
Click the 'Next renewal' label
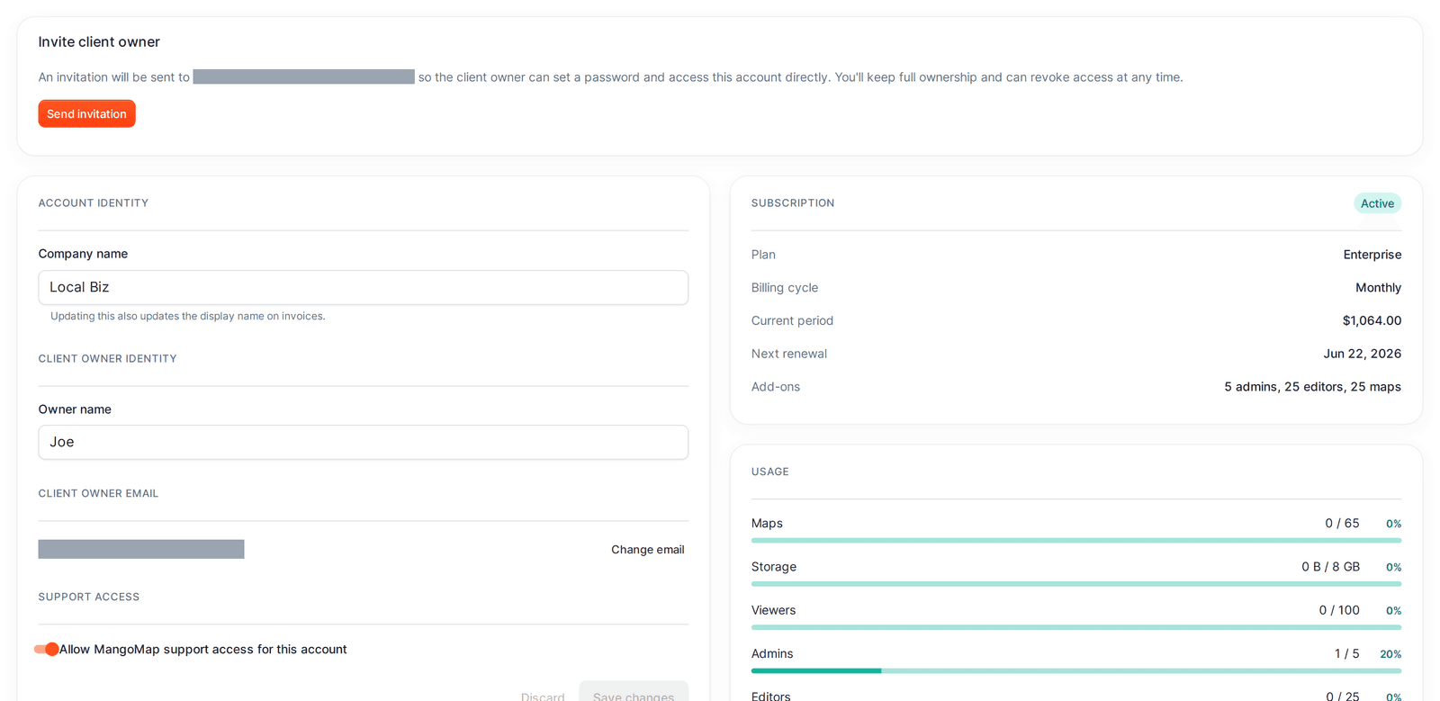pyautogui.click(x=789, y=354)
